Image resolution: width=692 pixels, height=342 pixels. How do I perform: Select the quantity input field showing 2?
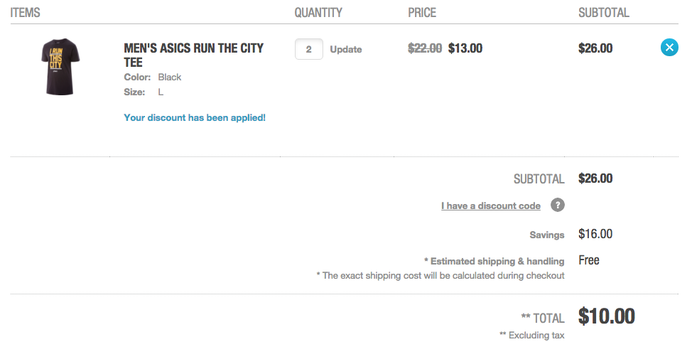click(x=308, y=49)
